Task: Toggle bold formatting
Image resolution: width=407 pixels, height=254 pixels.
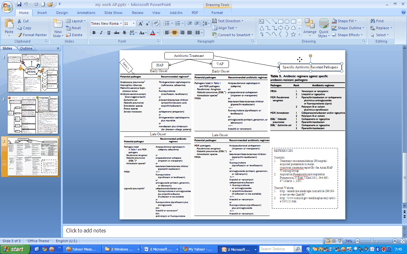Action: pyautogui.click(x=94, y=33)
